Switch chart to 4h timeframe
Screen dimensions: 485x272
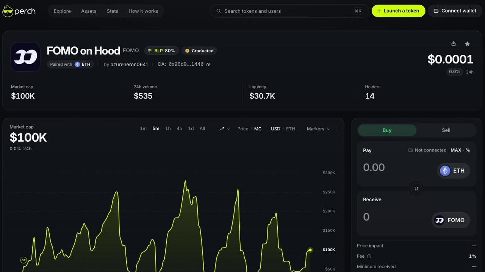[x=179, y=129]
